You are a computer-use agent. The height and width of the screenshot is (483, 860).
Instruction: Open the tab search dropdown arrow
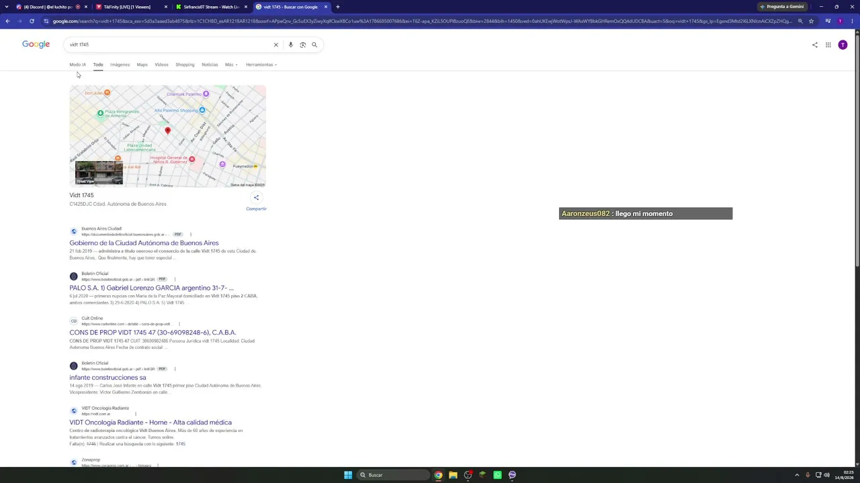7,7
